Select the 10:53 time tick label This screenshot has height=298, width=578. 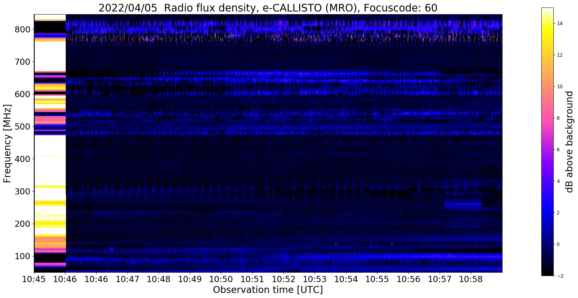(x=315, y=279)
